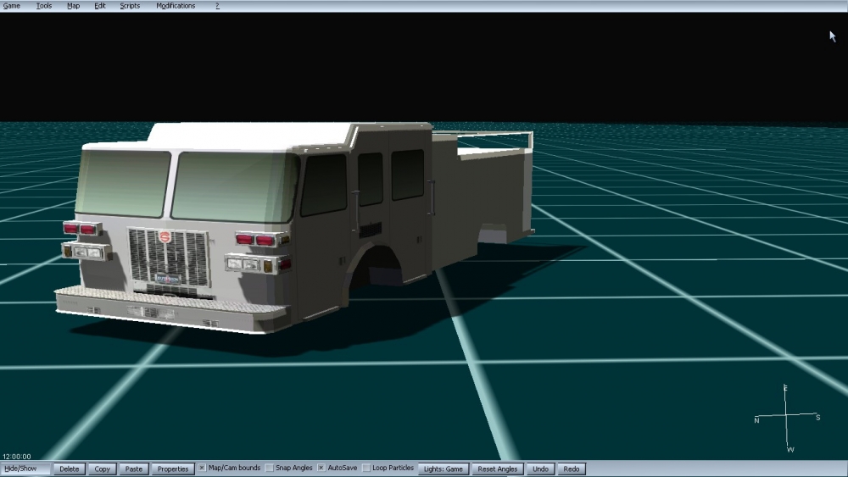Open the Modifications menu
Screen dimensions: 848x477
(176, 6)
